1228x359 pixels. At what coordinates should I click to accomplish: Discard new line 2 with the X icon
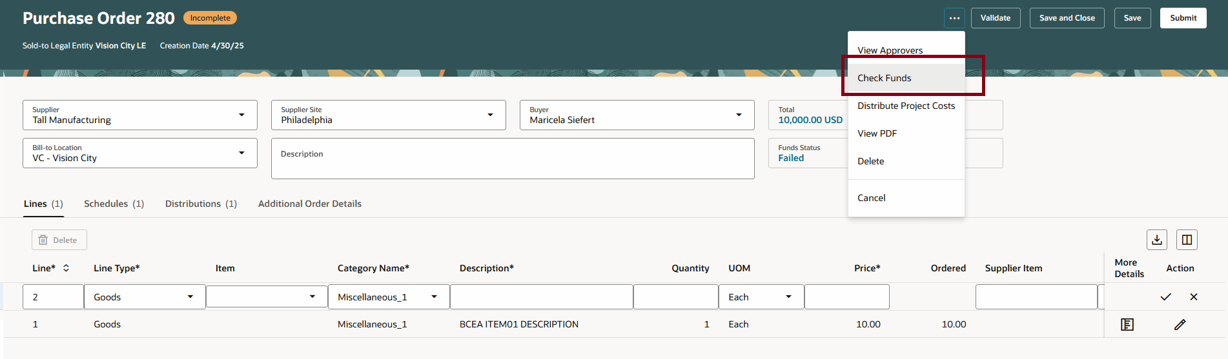pos(1194,297)
